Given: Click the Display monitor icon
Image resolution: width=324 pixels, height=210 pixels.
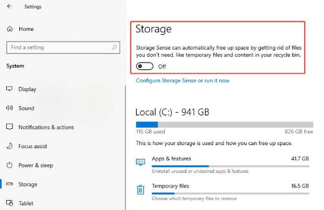Looking at the screenshot, I should click(9, 89).
